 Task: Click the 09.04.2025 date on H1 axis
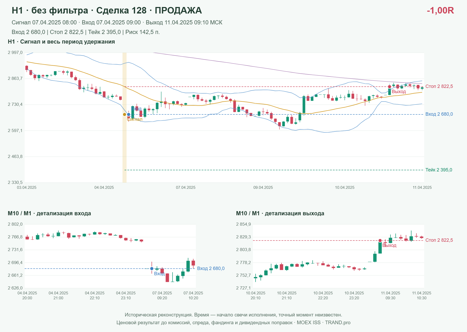263,188
